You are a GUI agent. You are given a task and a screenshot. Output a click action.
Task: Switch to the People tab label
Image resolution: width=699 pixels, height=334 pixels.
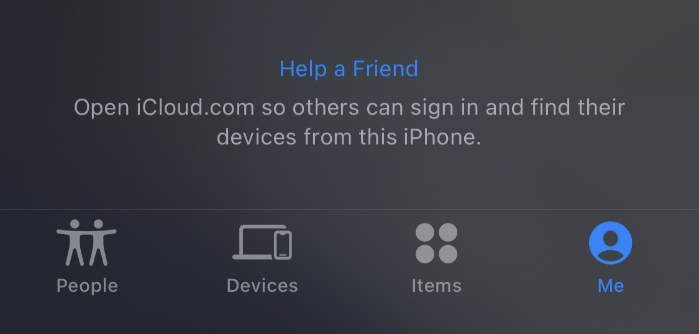click(87, 286)
